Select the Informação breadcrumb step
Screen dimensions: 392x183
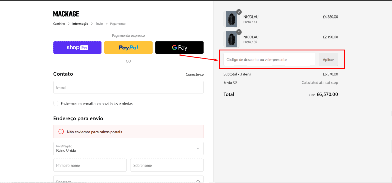coord(80,24)
